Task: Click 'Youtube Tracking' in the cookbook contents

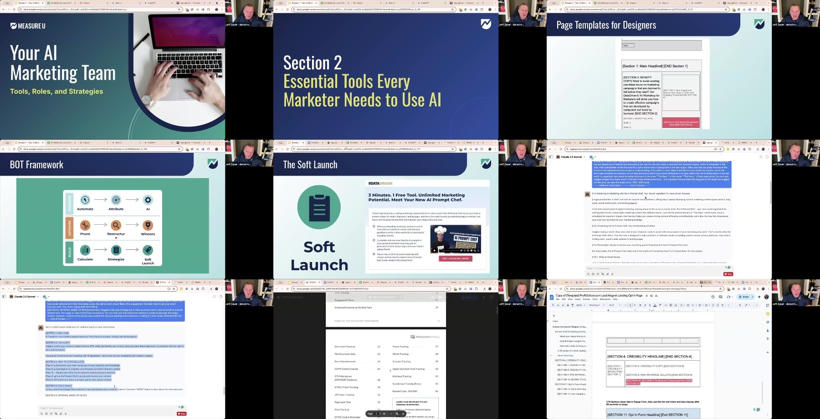Action: pyautogui.click(x=402, y=361)
